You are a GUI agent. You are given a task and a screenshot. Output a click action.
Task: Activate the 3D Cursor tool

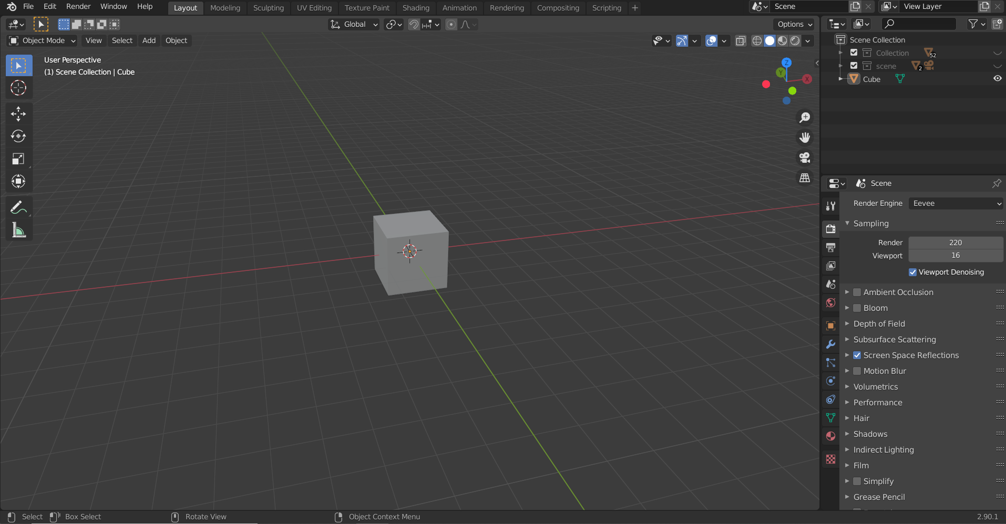[18, 88]
